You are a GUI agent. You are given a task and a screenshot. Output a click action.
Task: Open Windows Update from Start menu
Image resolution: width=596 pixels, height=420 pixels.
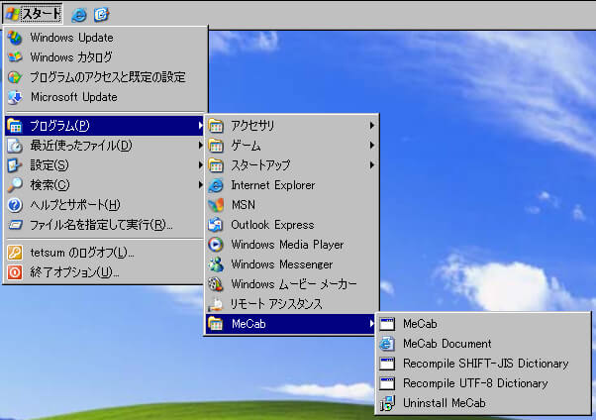pyautogui.click(x=72, y=38)
